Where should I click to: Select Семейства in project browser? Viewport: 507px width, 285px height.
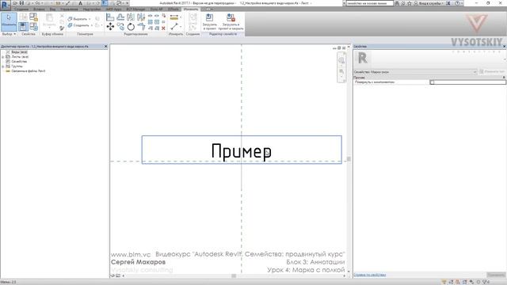pyautogui.click(x=19, y=62)
